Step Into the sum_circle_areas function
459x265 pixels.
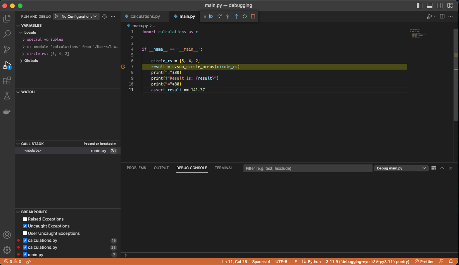point(228,16)
